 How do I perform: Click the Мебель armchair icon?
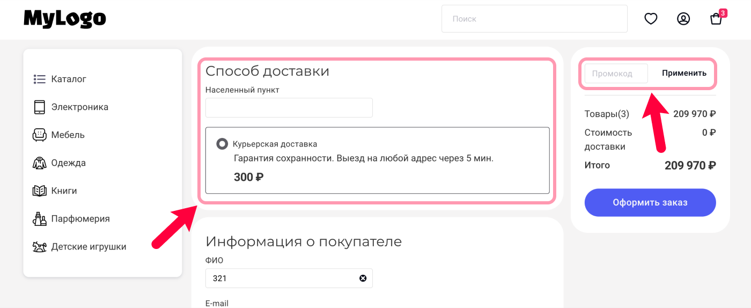39,135
